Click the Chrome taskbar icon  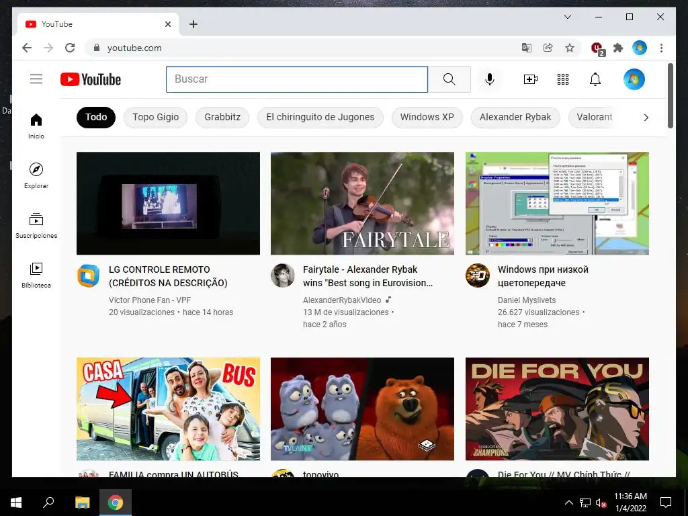(116, 503)
